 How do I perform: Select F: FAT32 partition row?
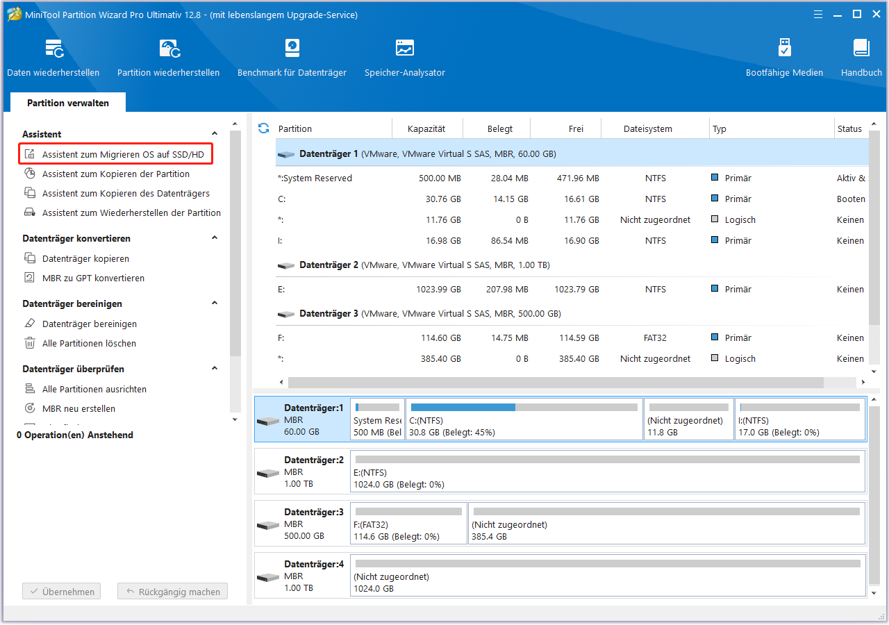tap(572, 337)
